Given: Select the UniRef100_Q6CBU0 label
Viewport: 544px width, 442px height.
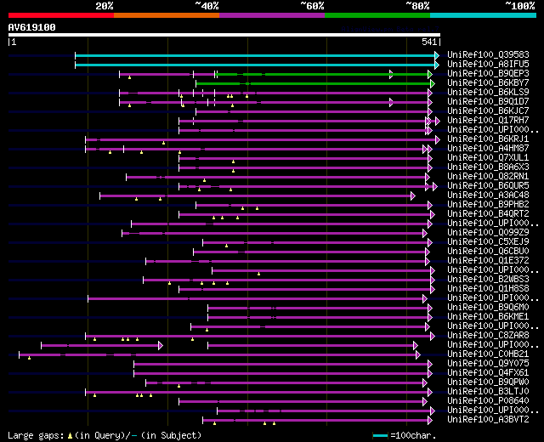Looking at the screenshot, I should point(488,252).
